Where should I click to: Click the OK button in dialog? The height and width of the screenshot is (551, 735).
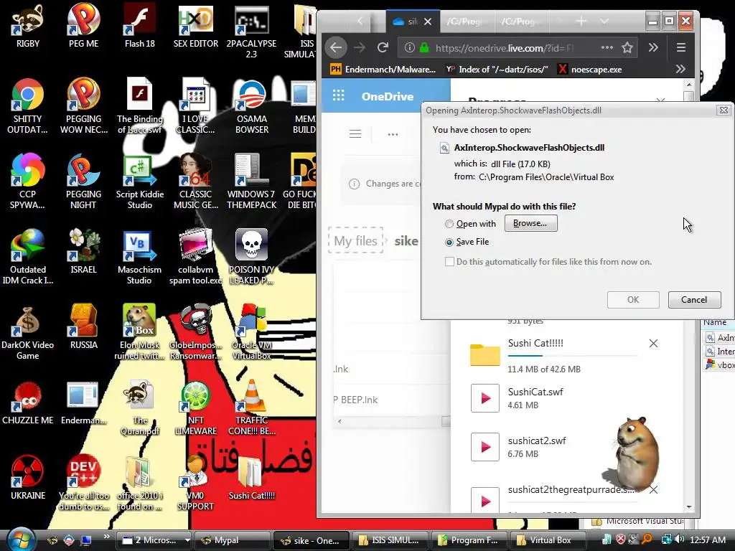[633, 300]
